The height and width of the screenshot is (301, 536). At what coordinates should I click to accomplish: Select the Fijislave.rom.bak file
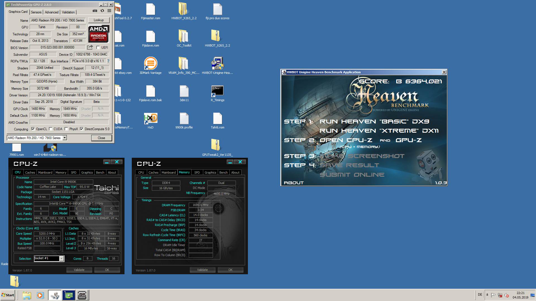point(150,93)
